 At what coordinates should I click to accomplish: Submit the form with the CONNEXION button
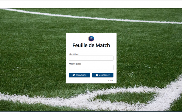(80, 75)
